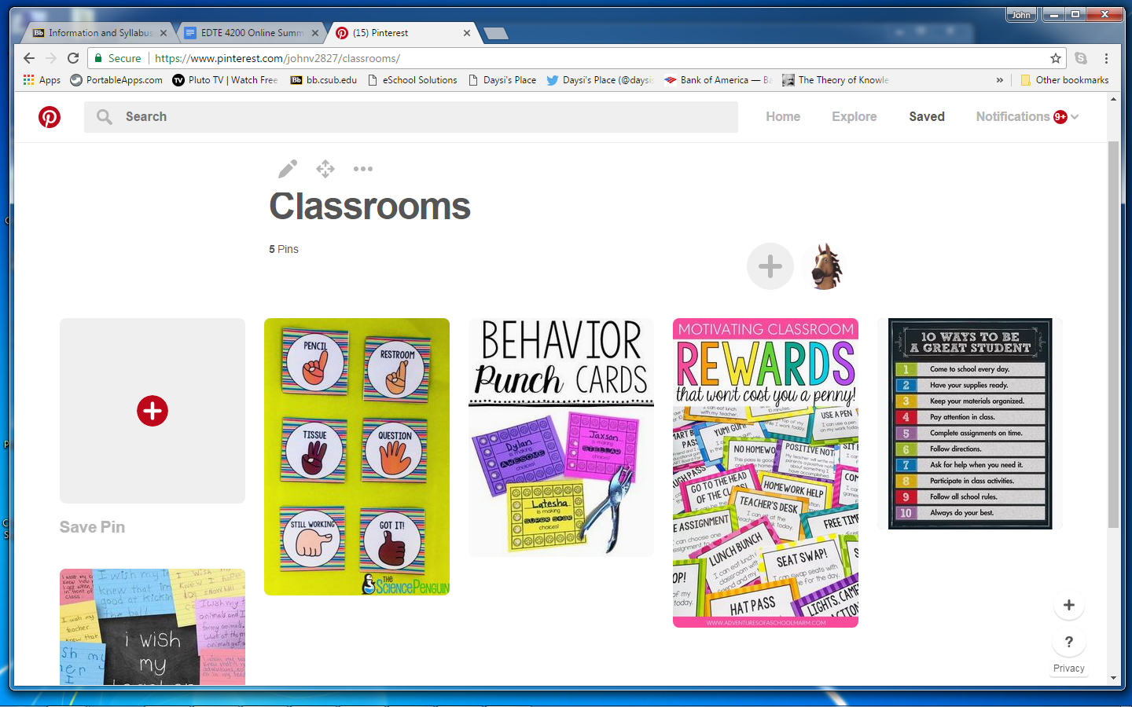Bookmark this page with the star icon

[1056, 58]
